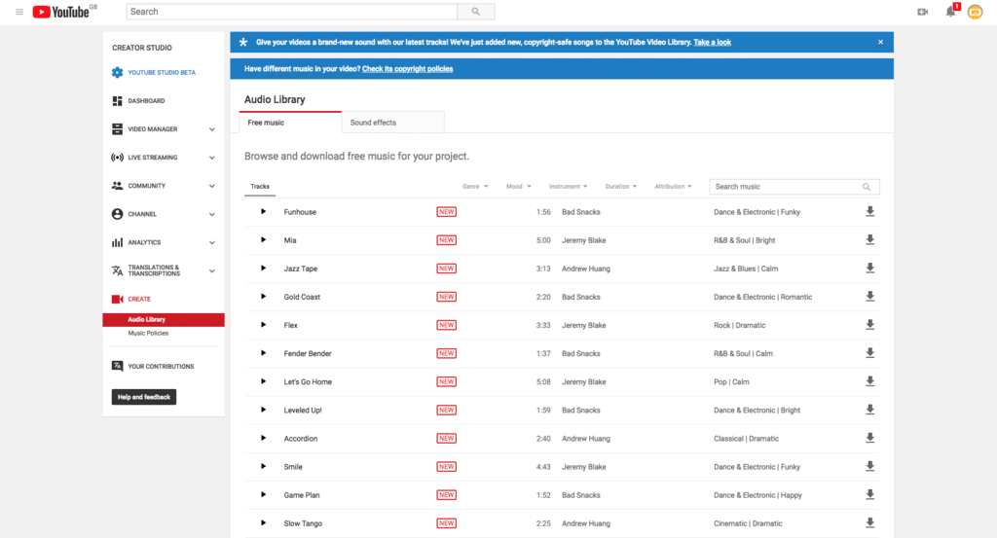Open YouTube Studio Beta
This screenshot has height=538, width=997.
click(153, 72)
